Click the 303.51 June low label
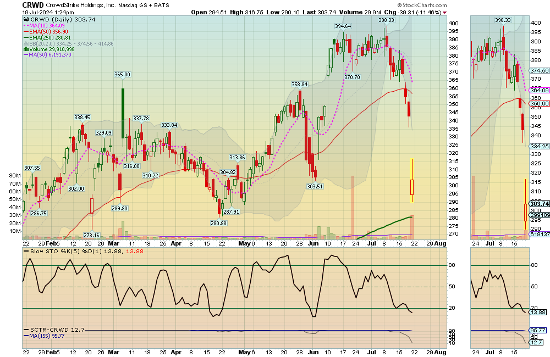The height and width of the screenshot is (357, 550). [315, 186]
